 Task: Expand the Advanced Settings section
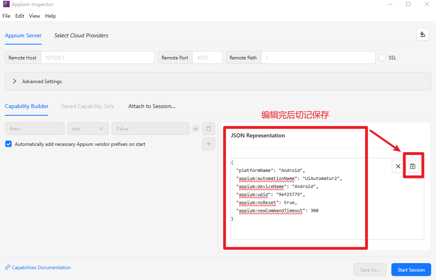(x=14, y=81)
